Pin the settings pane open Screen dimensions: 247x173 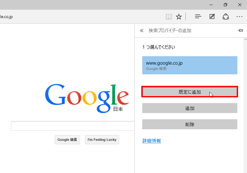click(x=240, y=31)
